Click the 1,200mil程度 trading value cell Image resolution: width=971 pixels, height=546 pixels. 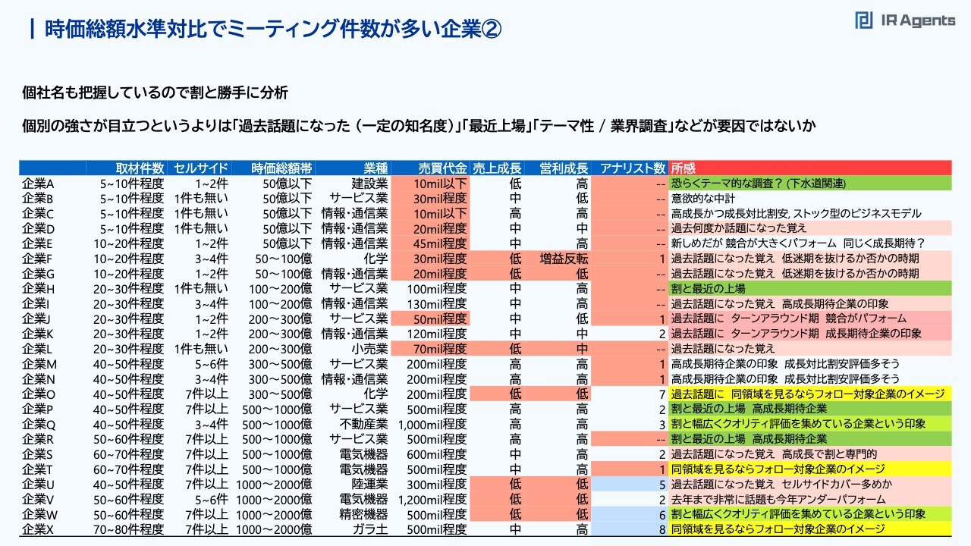(x=436, y=499)
